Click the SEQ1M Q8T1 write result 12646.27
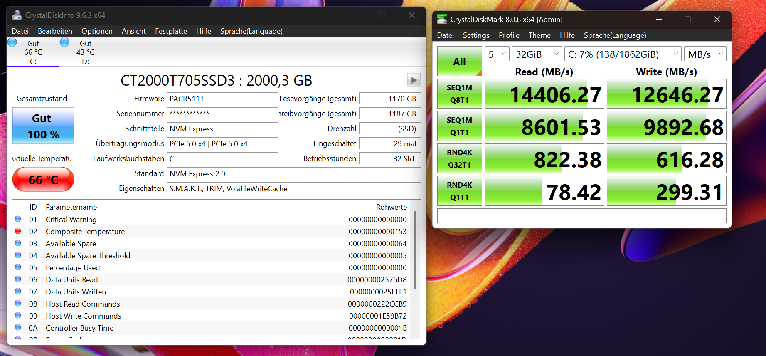Image resolution: width=766 pixels, height=356 pixels. tap(666, 94)
